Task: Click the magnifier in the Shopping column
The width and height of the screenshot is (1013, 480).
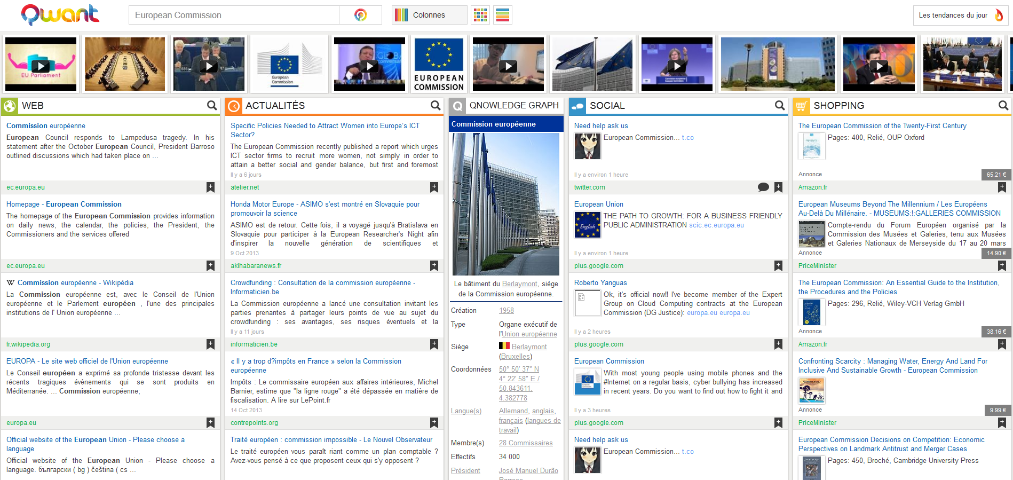Action: [x=1003, y=106]
